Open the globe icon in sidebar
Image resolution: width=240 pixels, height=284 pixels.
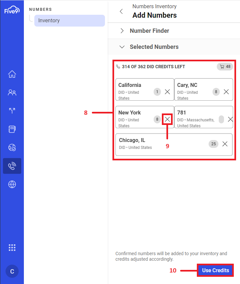click(12, 184)
